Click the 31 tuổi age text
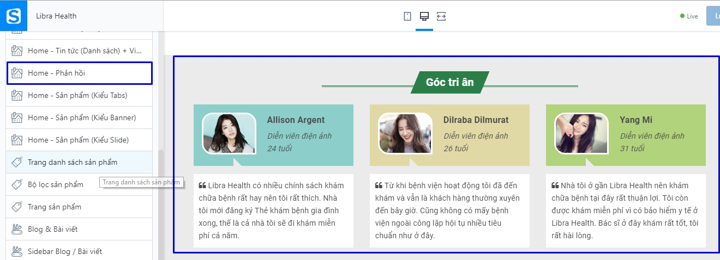The image size is (720, 260). (632, 148)
